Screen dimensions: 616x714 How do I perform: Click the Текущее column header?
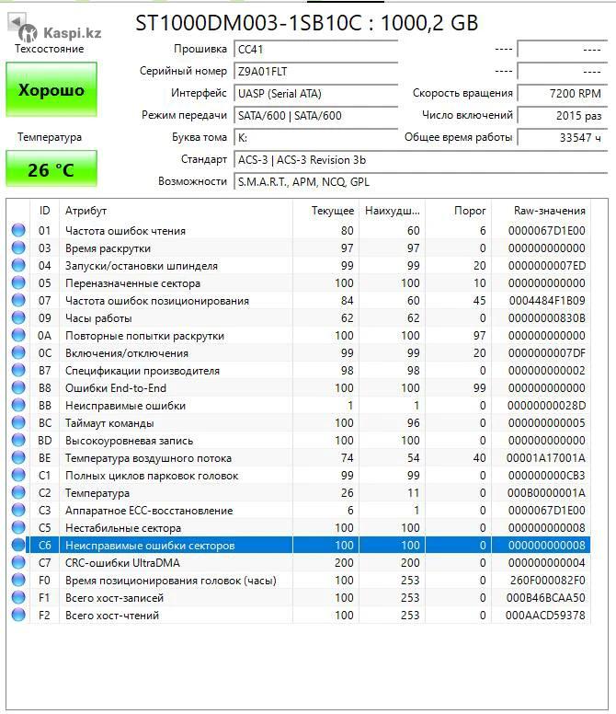332,211
